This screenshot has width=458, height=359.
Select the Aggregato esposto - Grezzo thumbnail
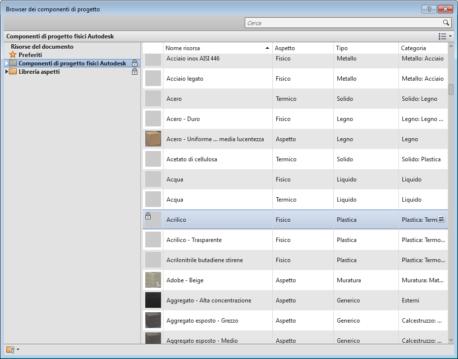tap(153, 320)
